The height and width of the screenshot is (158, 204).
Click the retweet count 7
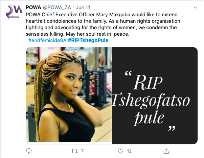pos(82,151)
